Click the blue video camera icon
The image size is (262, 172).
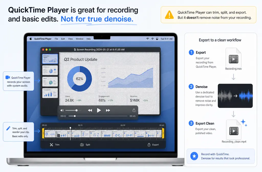click(x=8, y=77)
